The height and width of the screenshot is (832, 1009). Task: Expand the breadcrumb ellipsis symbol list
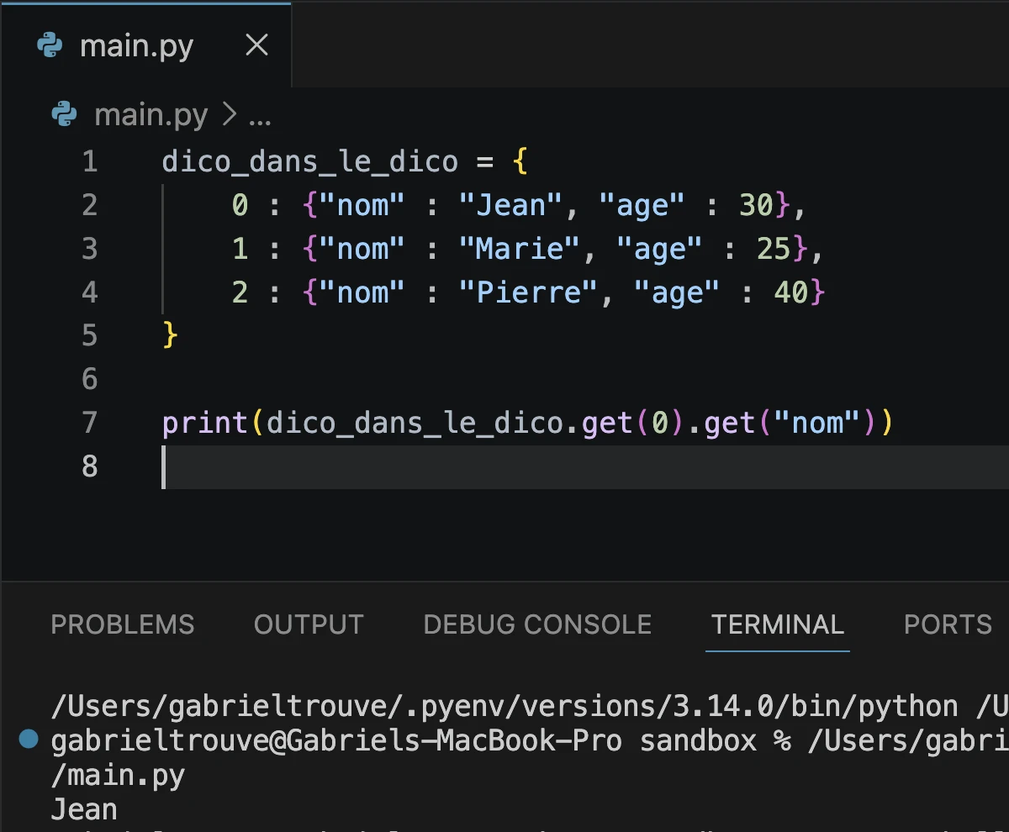click(260, 115)
